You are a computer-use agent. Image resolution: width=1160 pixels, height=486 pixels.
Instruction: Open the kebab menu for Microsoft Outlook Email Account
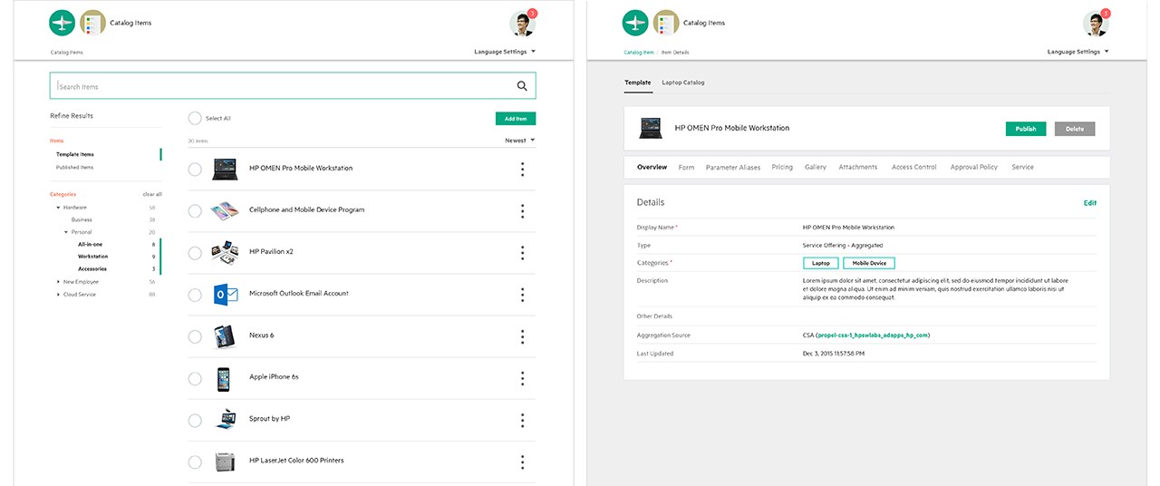(x=523, y=294)
